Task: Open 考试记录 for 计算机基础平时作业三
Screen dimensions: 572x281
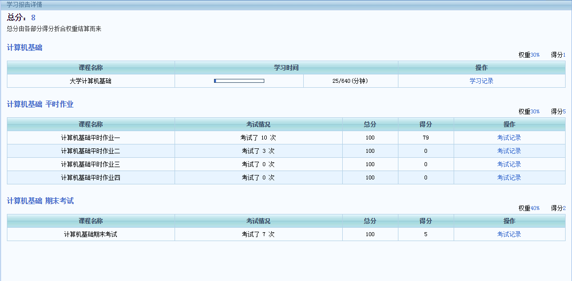Action: [x=509, y=164]
